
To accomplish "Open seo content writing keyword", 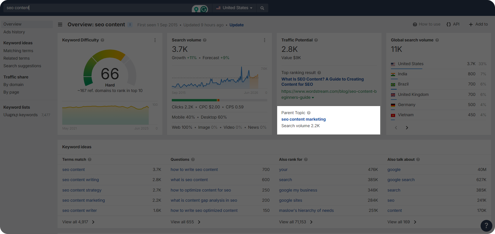I will click(x=81, y=180).
